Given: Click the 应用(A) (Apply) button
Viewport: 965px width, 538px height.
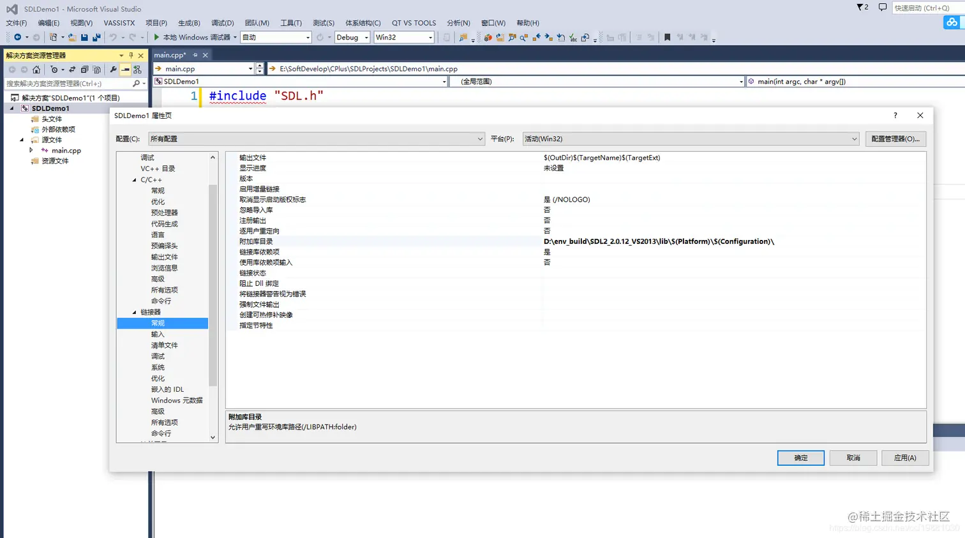Looking at the screenshot, I should (x=905, y=458).
